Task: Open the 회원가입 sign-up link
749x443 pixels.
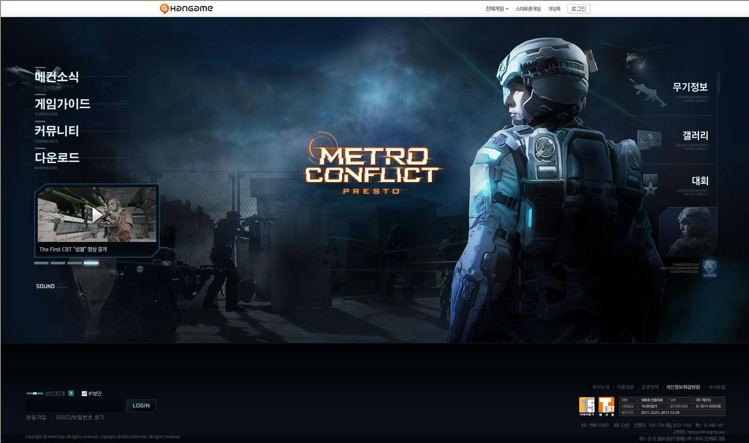Action: [x=36, y=417]
